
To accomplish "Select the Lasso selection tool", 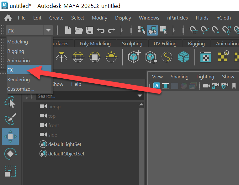I will click(x=10, y=102).
